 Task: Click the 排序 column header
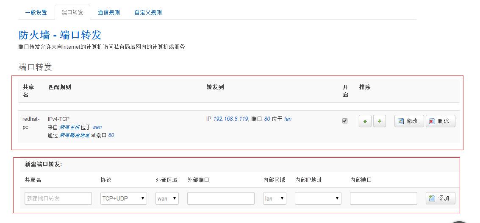click(365, 87)
